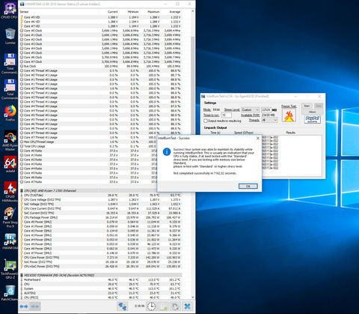The height and width of the screenshot is (314, 359).
Task: Click the PayPal donate image in IntelBurnTest
Action: click(x=313, y=119)
